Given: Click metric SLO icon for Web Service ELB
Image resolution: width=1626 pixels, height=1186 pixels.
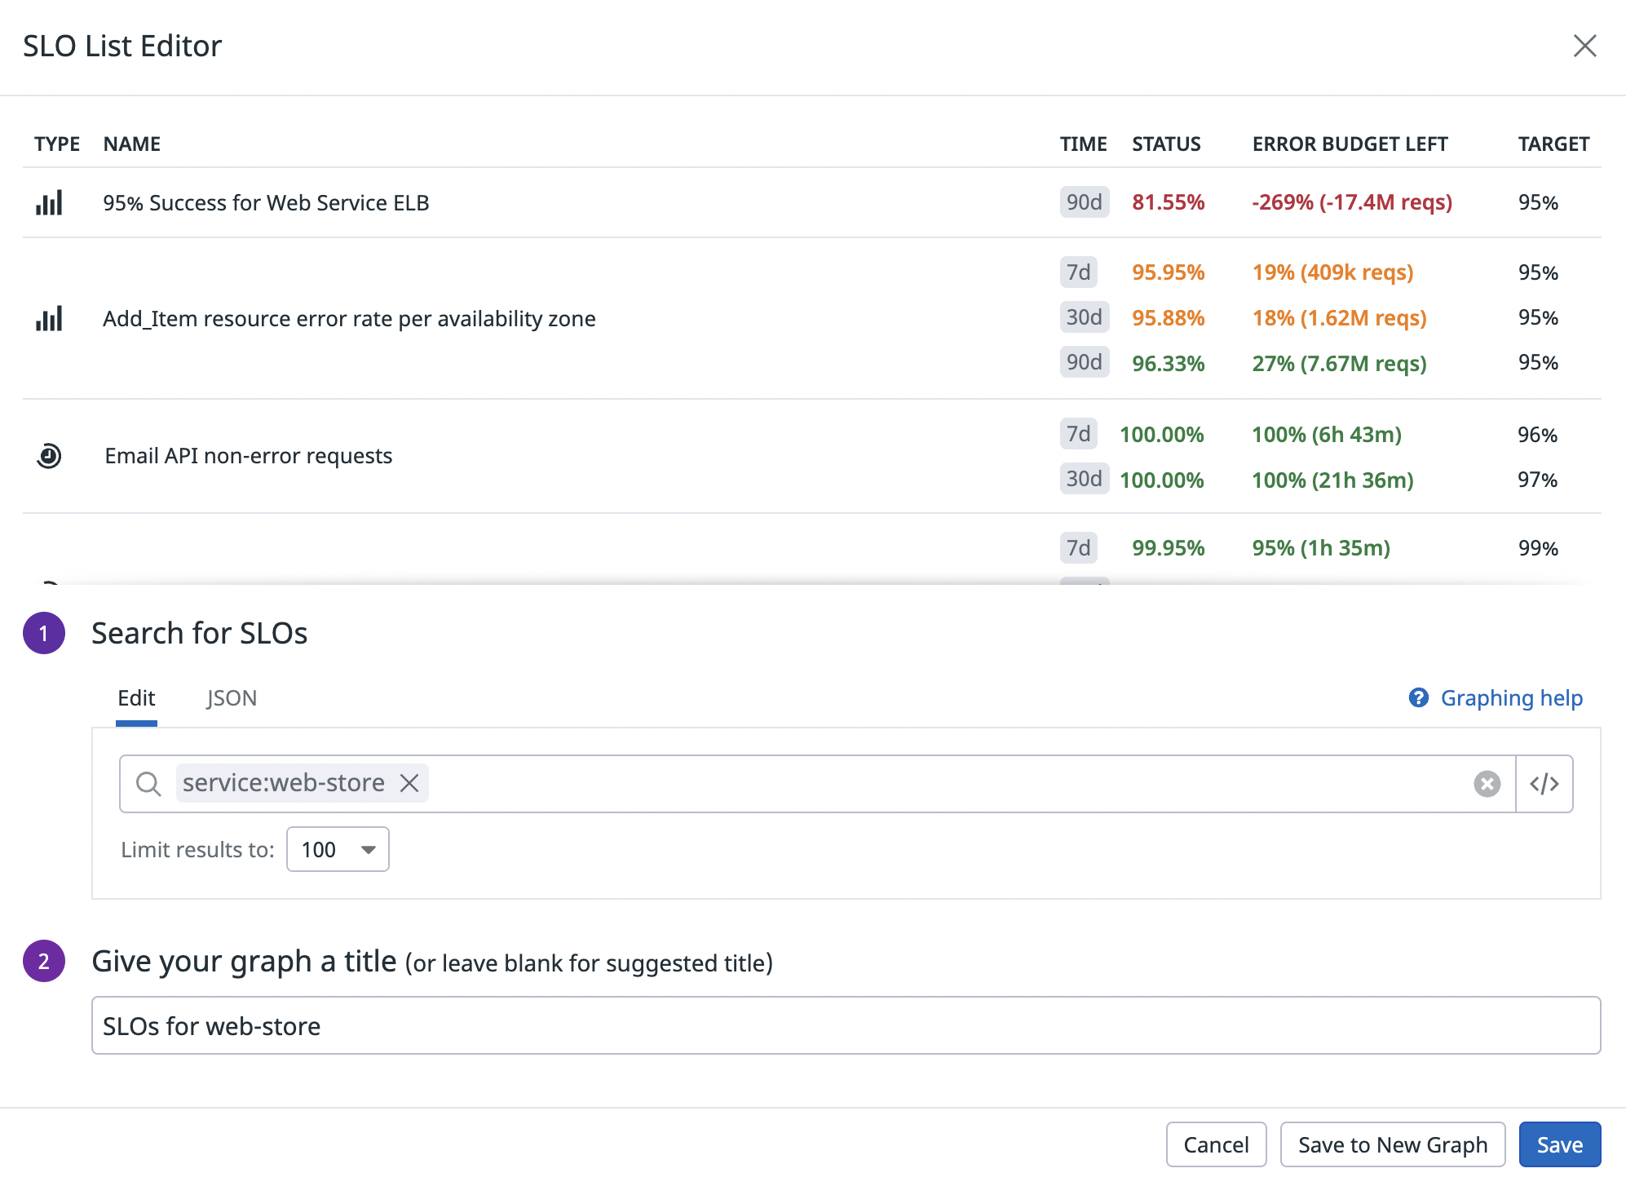Looking at the screenshot, I should point(49,202).
